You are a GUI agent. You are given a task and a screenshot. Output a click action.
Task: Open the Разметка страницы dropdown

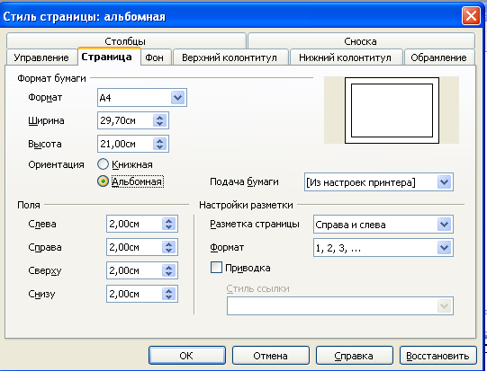pyautogui.click(x=383, y=224)
